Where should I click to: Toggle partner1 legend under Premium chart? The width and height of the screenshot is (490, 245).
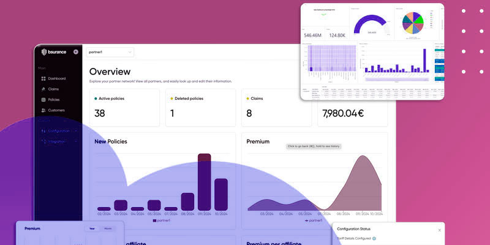click(x=313, y=221)
